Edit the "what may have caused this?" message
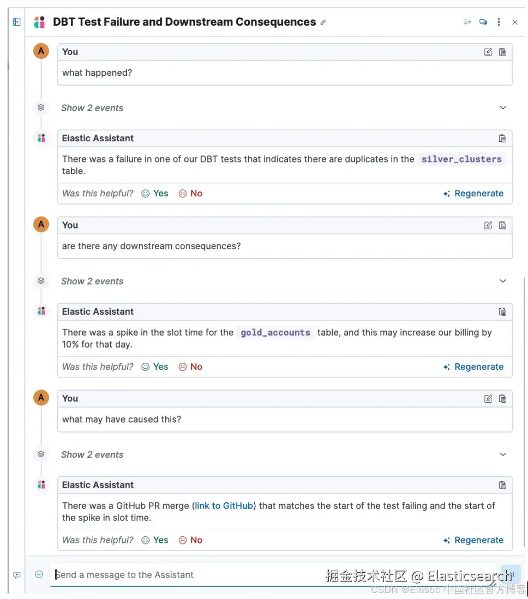528x599 pixels. pyautogui.click(x=488, y=399)
